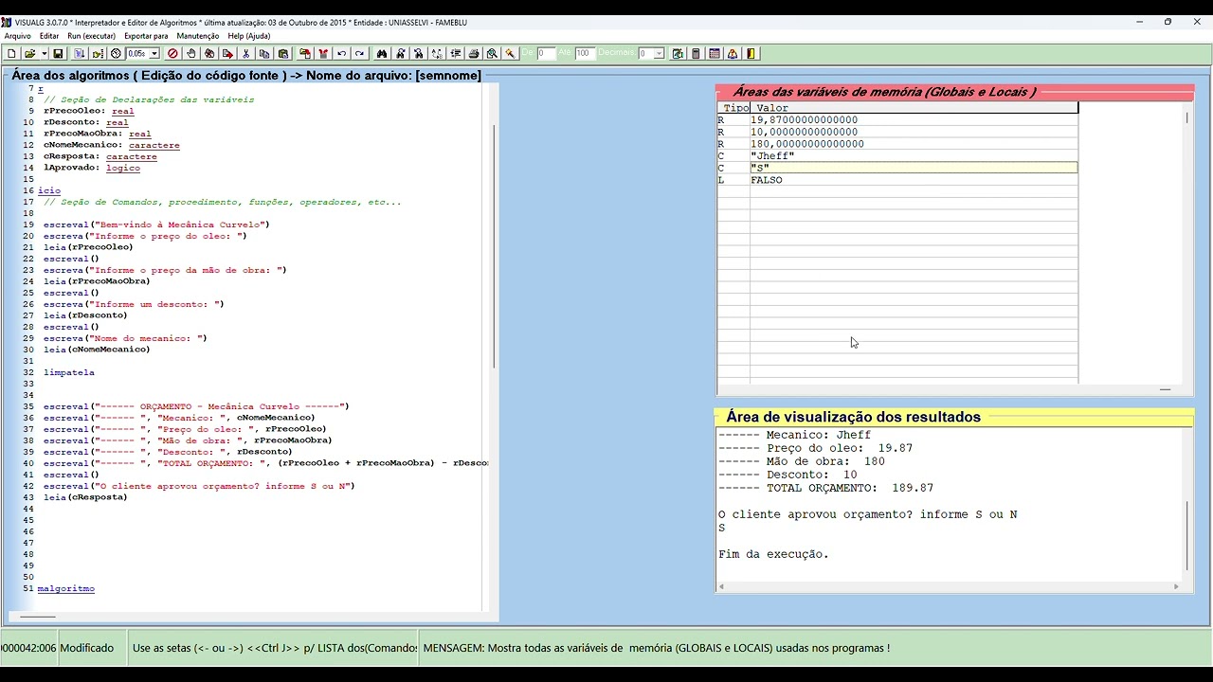Exit VisuAlg using the door icon
This screenshot has width=1213, height=682.
[751, 54]
